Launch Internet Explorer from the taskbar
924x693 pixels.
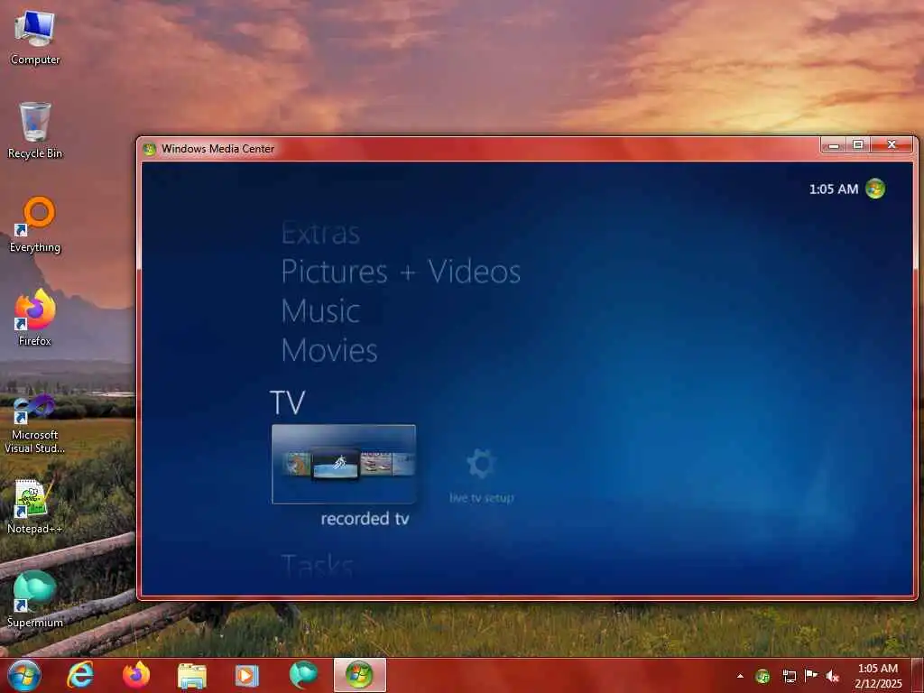tap(80, 675)
